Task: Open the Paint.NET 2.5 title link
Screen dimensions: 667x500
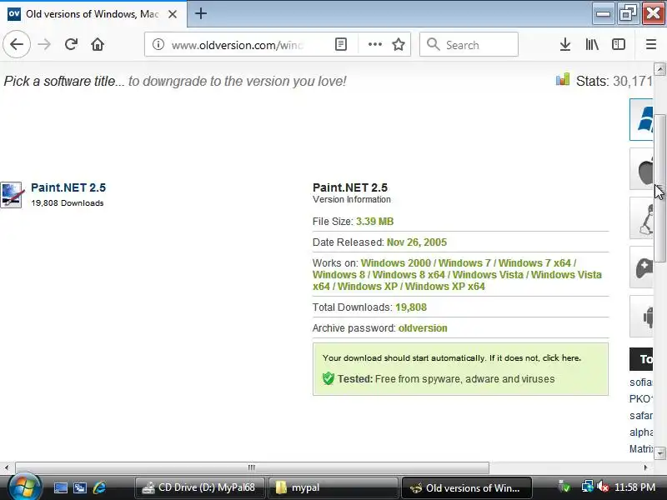Action: [x=68, y=187]
